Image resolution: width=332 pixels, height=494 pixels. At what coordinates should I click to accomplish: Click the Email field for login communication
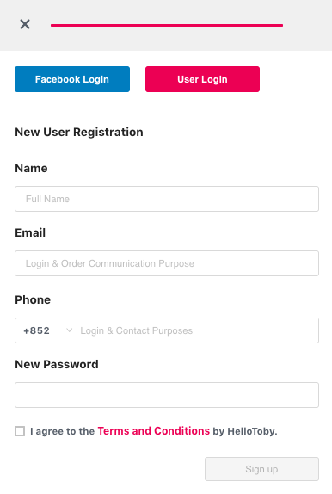coord(167,263)
